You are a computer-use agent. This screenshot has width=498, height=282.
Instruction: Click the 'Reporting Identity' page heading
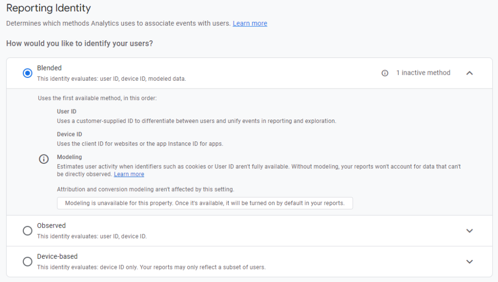click(x=49, y=8)
